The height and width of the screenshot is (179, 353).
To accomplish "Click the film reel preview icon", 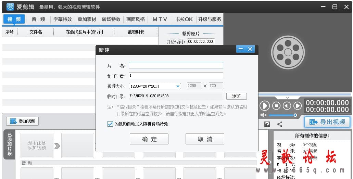I will tap(288, 52).
